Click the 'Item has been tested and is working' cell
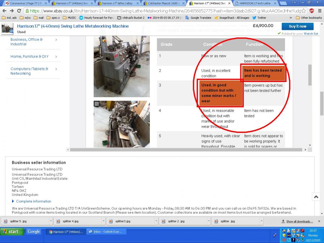The height and width of the screenshot is (243, 324). [x=263, y=73]
